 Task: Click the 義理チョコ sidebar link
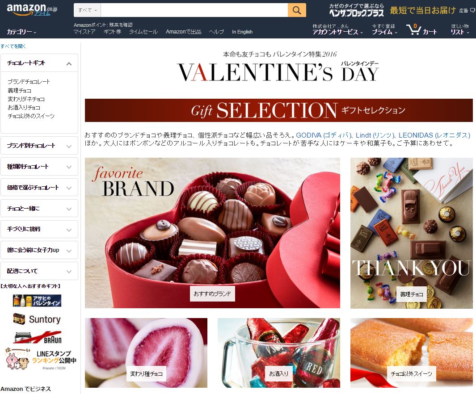19,90
